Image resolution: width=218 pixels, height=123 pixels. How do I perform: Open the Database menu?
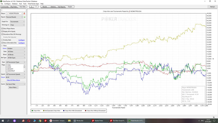(x=15, y=4)
